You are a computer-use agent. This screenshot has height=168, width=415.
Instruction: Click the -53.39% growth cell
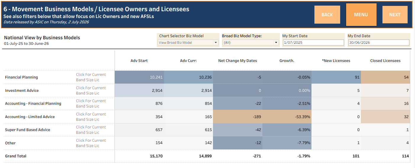click(287, 117)
